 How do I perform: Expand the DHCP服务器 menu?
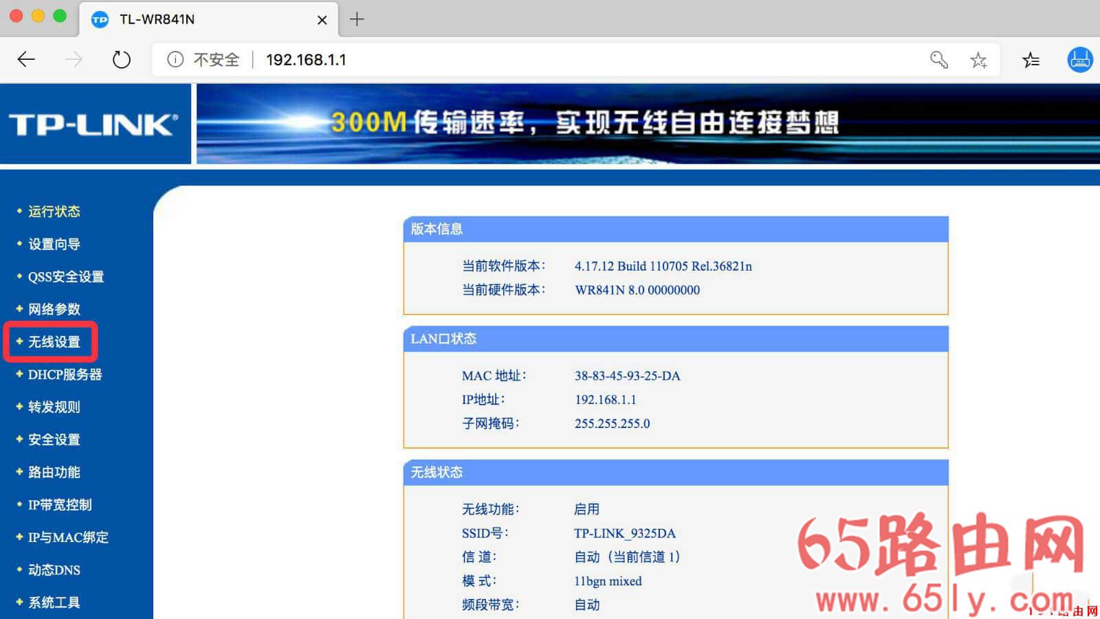[x=65, y=374]
